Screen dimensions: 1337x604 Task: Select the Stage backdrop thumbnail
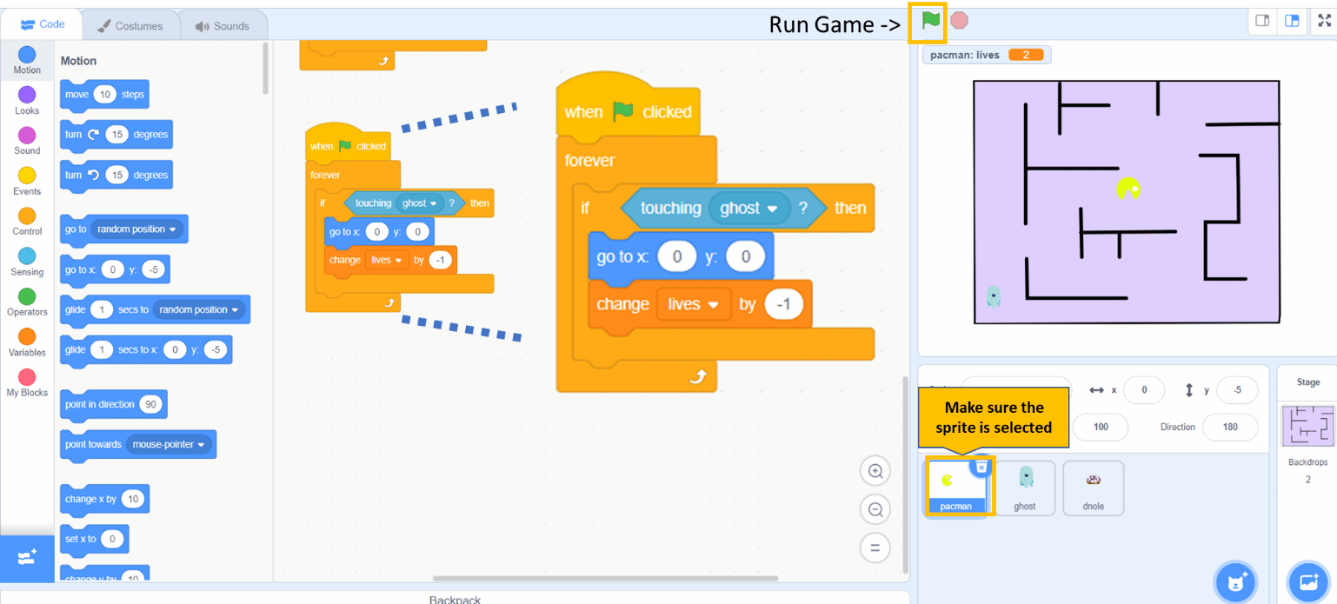(1307, 427)
